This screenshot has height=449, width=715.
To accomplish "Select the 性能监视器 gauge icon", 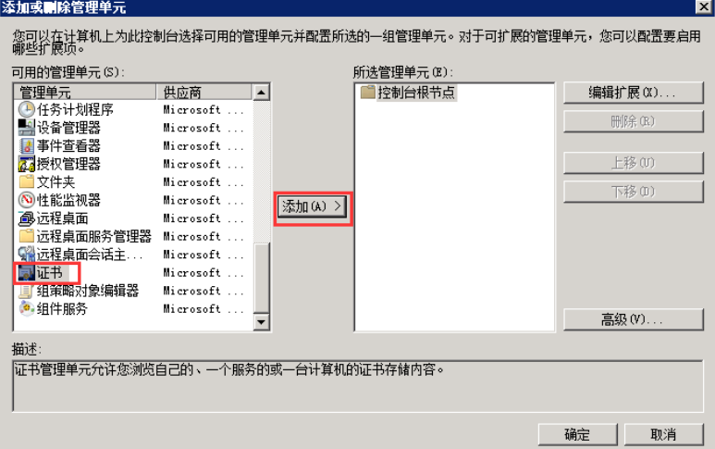I will click(27, 200).
